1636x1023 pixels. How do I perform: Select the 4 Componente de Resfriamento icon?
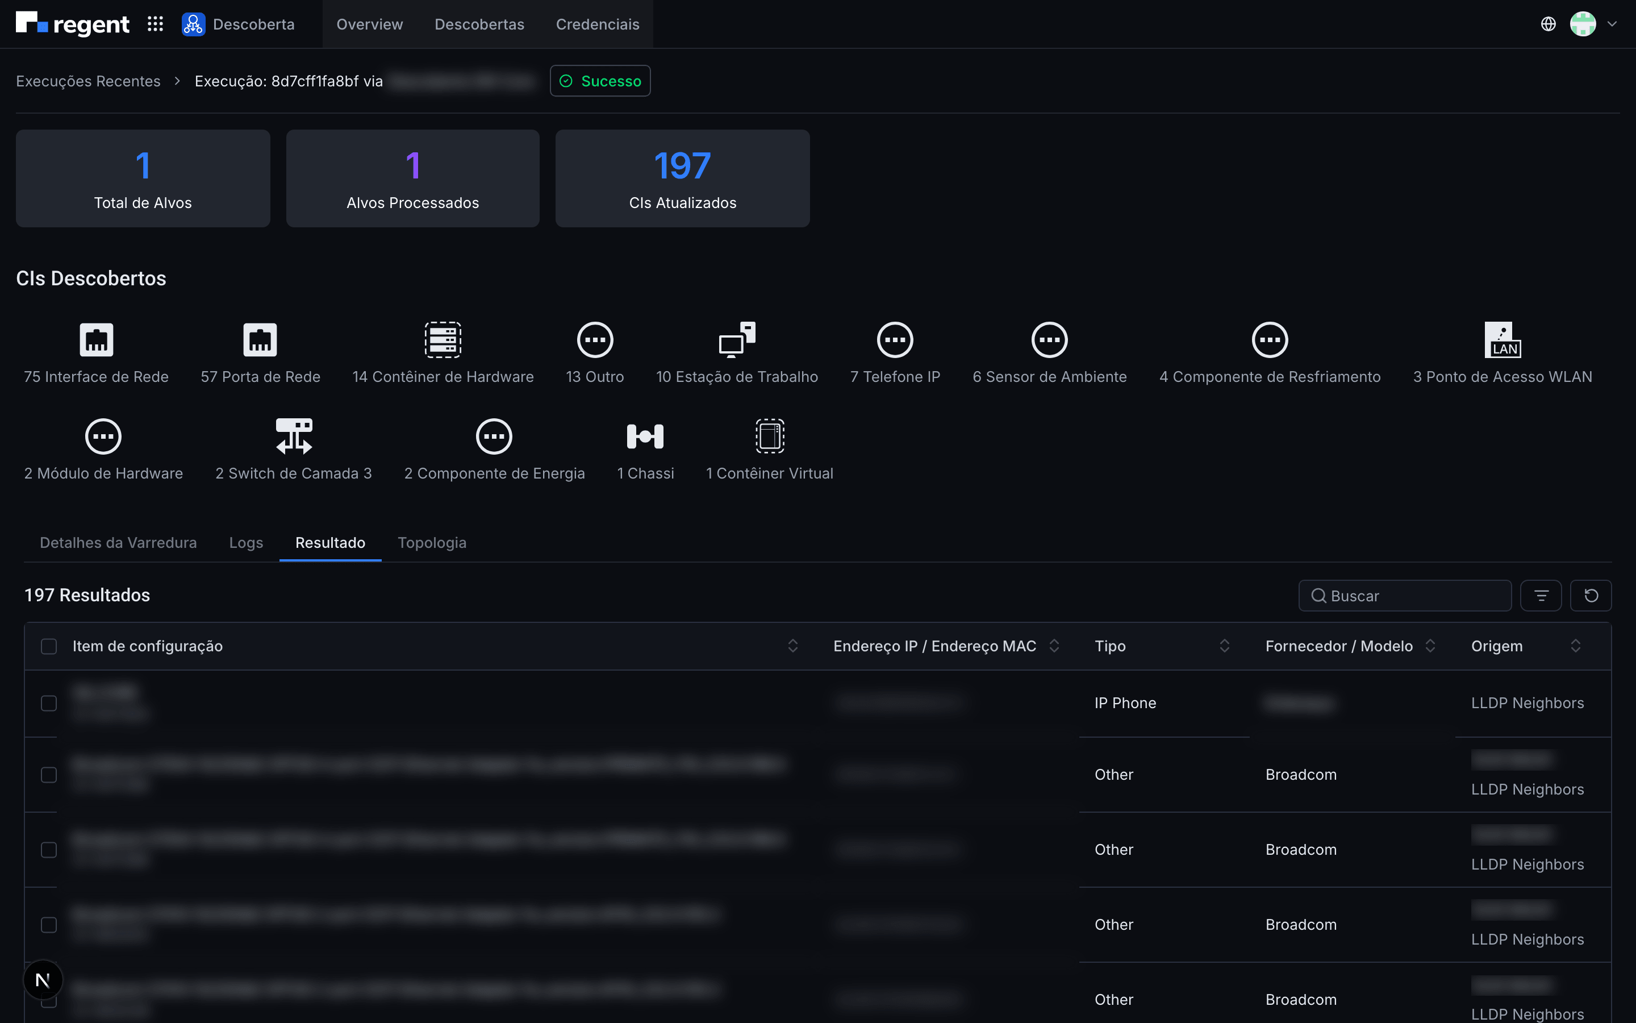[1270, 340]
